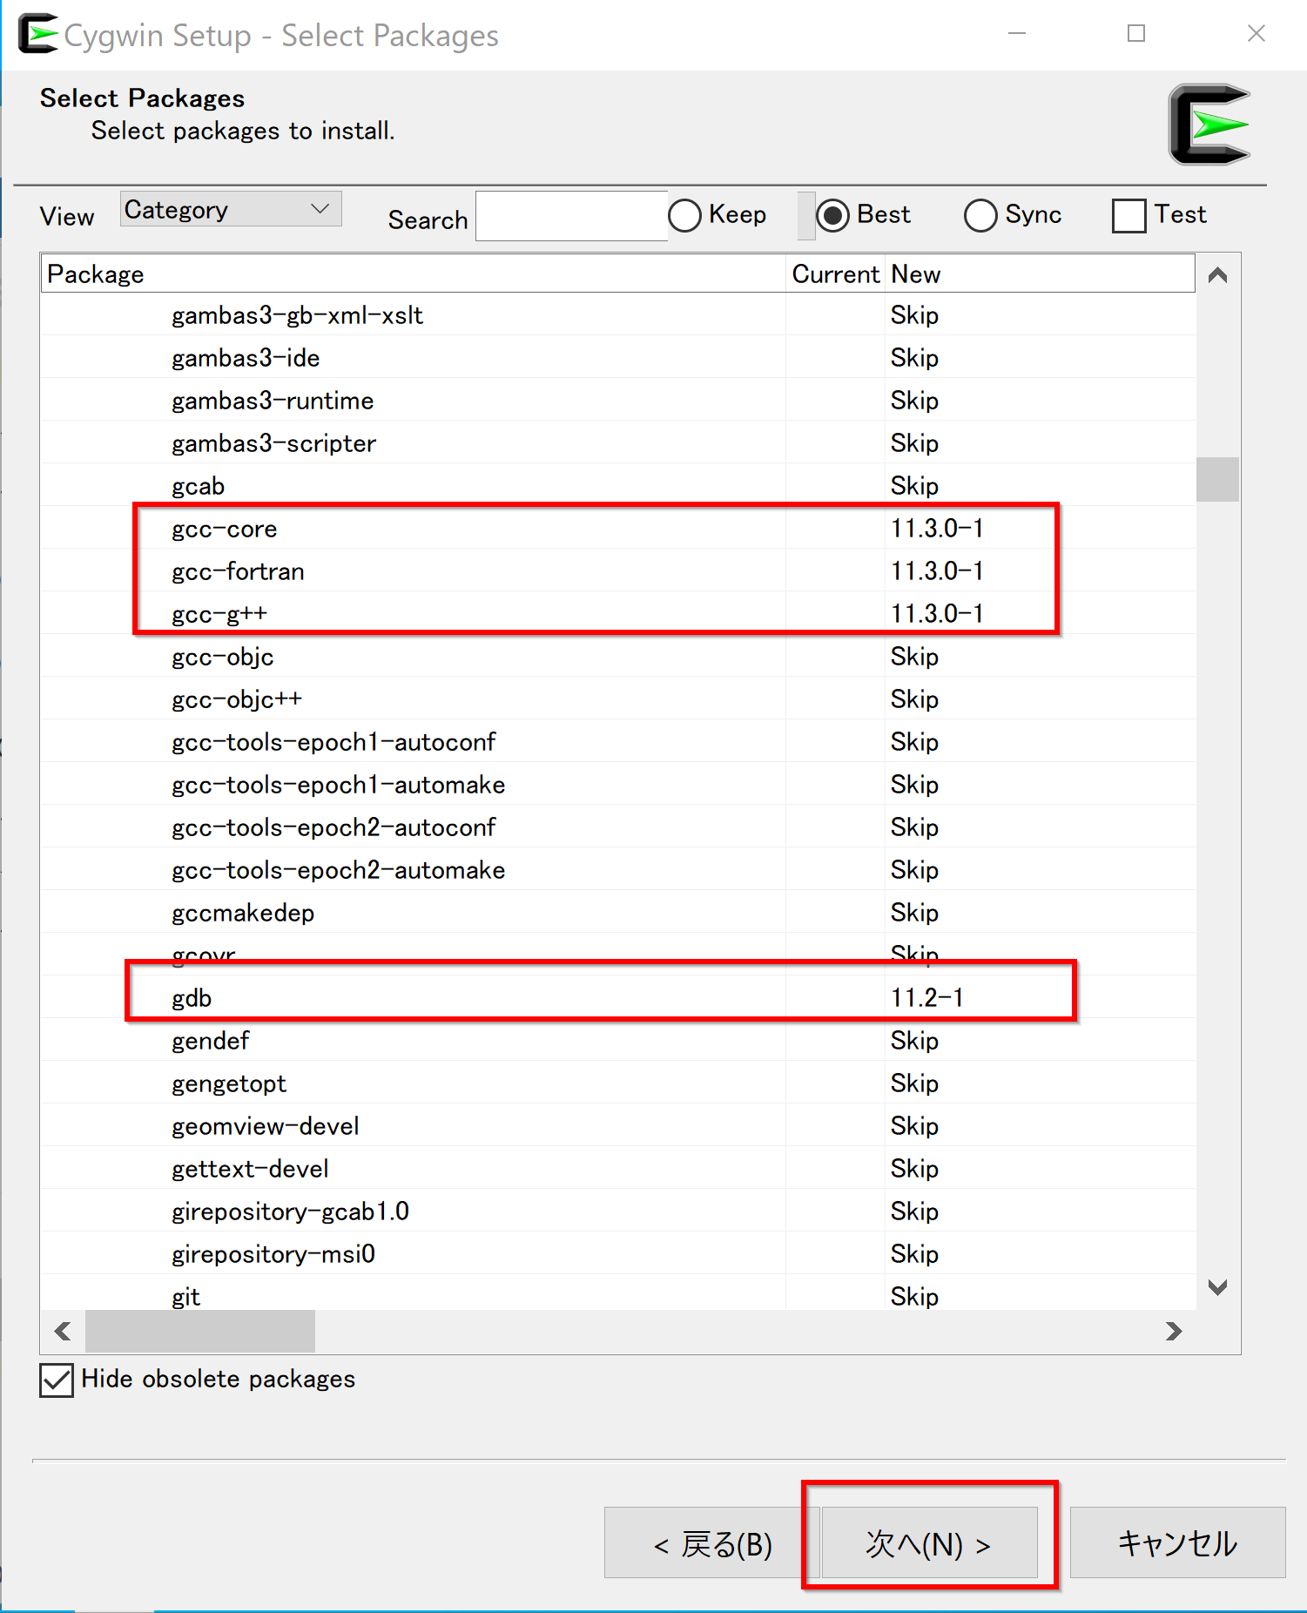This screenshot has width=1307, height=1613.
Task: Click the scroll up arrow of package list
Action: [1217, 275]
